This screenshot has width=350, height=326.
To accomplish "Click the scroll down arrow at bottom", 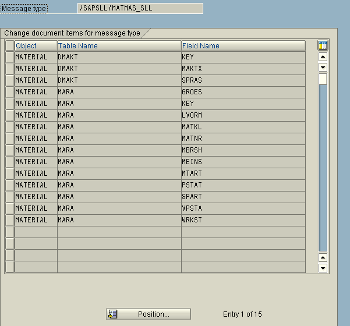I will click(x=323, y=268).
